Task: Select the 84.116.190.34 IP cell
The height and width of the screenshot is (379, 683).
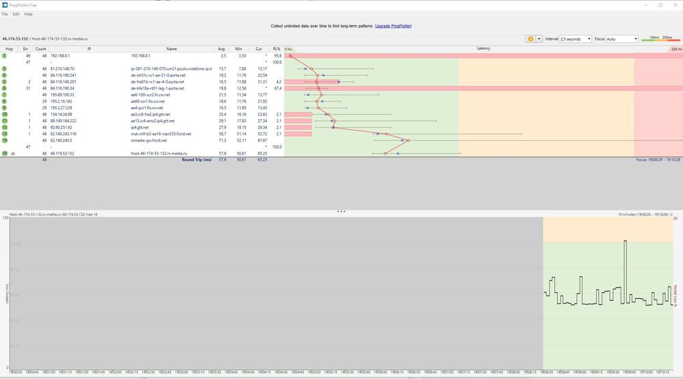Action: (62, 88)
